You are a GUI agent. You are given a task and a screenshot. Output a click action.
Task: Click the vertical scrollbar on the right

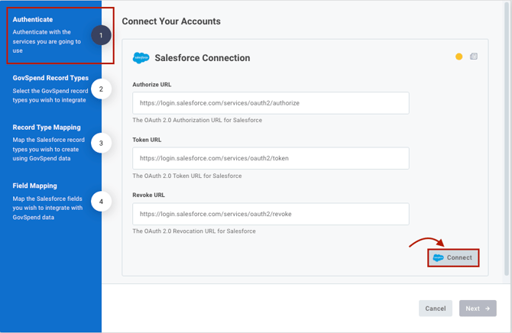coord(507,137)
